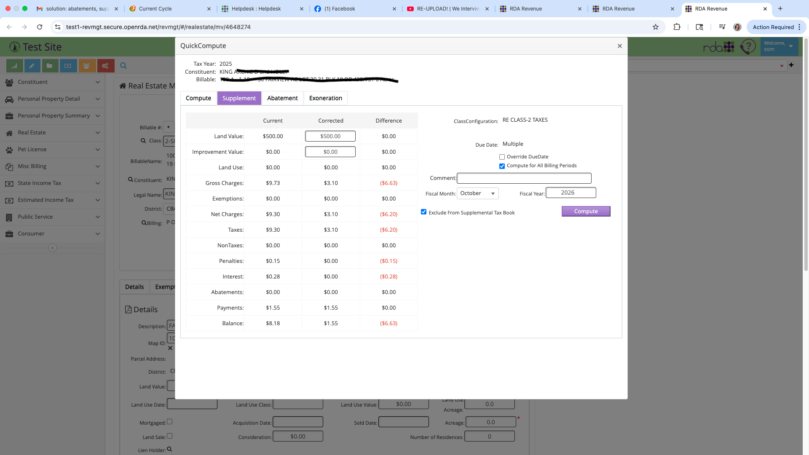
Task: Click the dollar bill payments icon
Action: tap(68, 66)
